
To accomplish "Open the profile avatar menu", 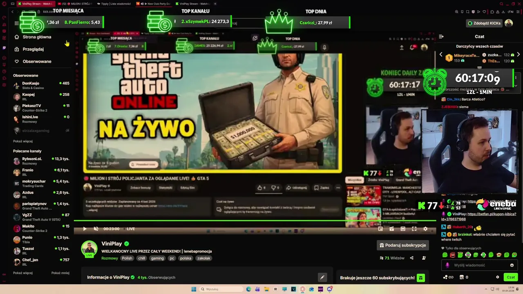I will pos(509,23).
